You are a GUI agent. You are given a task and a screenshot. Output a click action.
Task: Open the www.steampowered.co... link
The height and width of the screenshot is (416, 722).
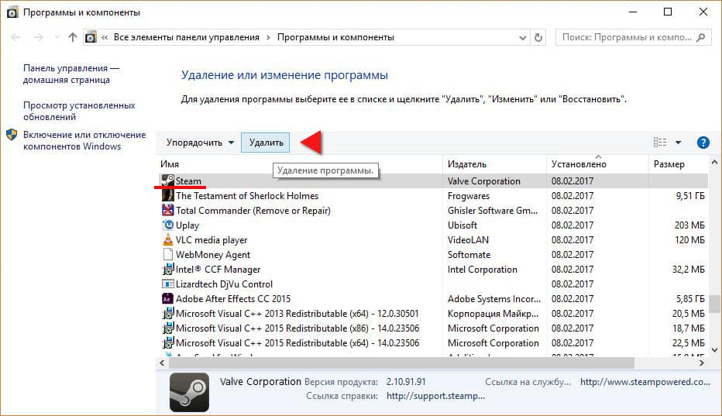coord(645,382)
